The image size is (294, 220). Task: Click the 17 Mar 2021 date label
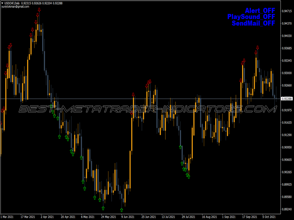point(28,217)
